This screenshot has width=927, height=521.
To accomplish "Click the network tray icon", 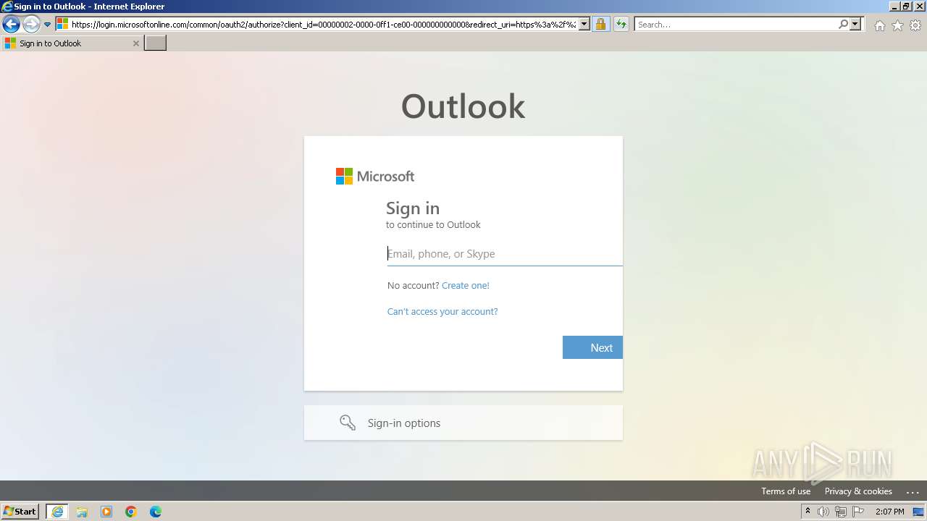I will tap(841, 512).
